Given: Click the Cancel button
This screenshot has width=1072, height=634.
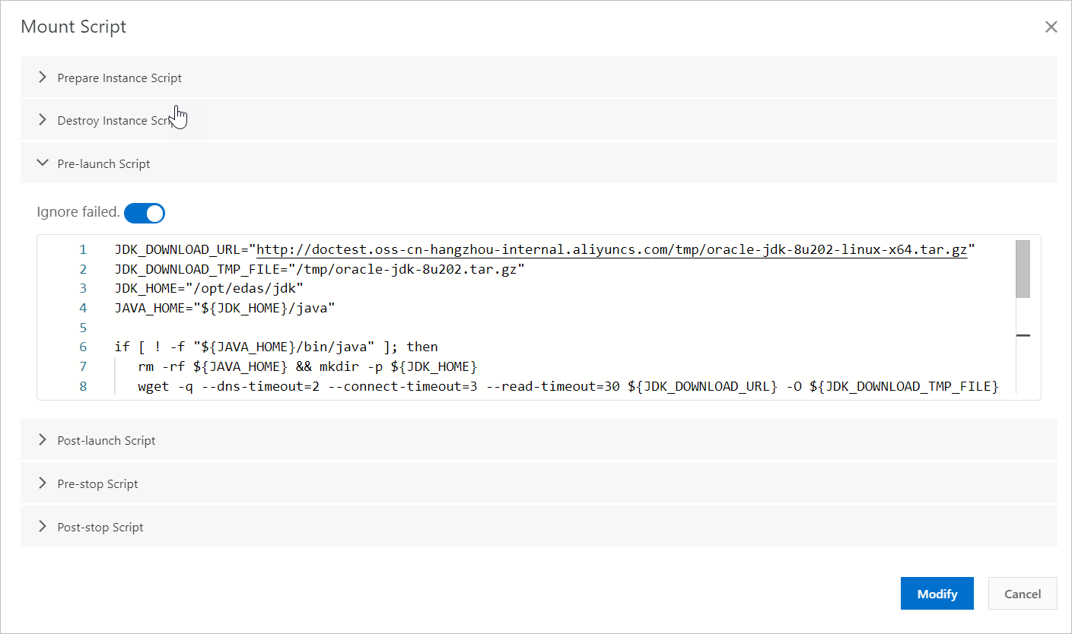Looking at the screenshot, I should (1022, 594).
